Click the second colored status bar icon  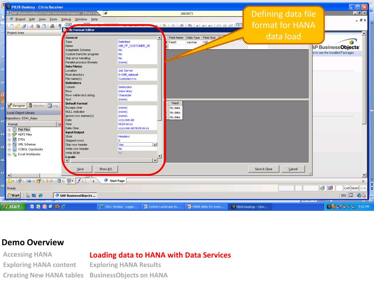pyautogui.click(x=330, y=188)
